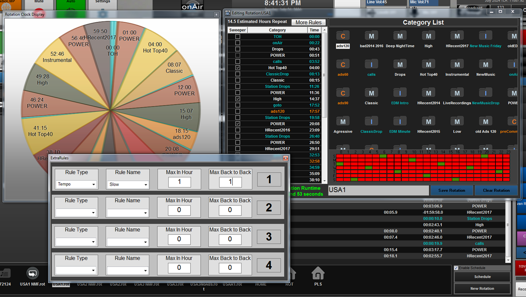Select the Drops category music icon
This screenshot has height=297, width=526.
tap(400, 64)
